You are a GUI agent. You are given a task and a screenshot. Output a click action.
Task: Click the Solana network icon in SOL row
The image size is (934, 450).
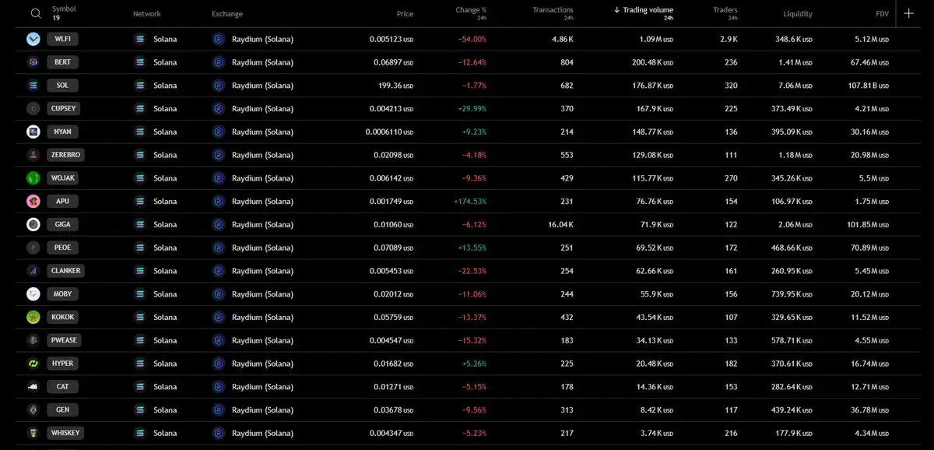(x=140, y=85)
